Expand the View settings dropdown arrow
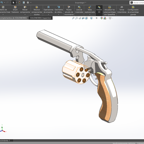 (x=112, y=18)
